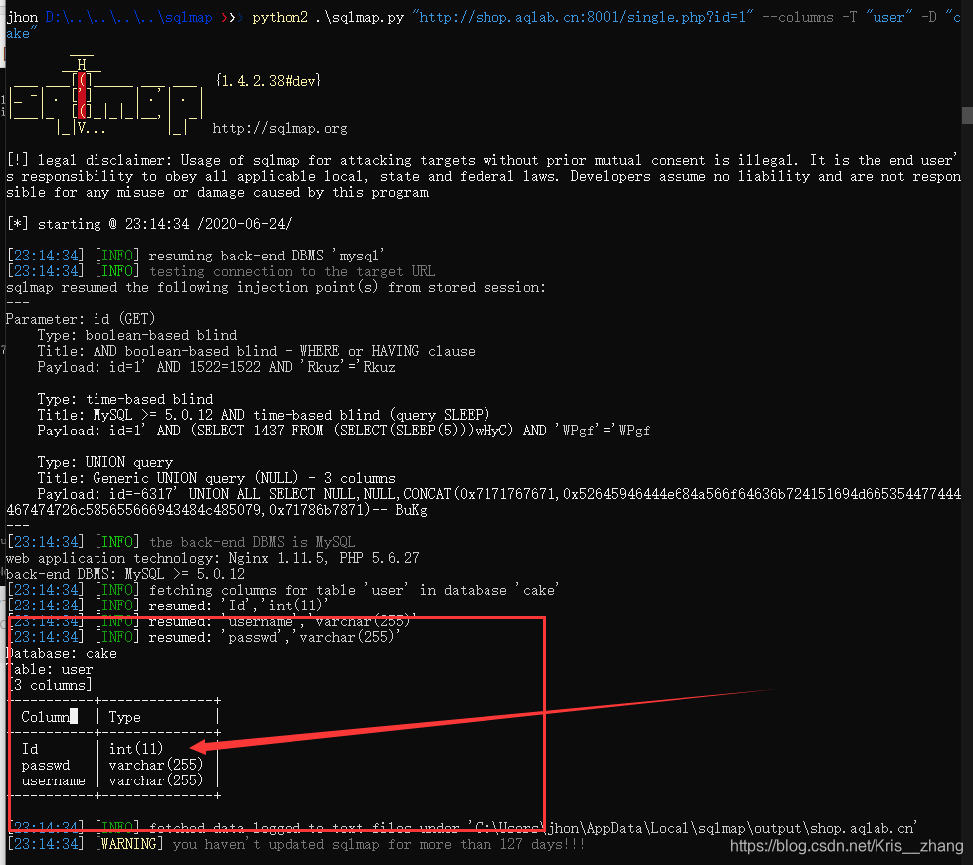Click the SELECT(SLEEP(5)) payload line
This screenshot has height=865, width=973.
[343, 431]
